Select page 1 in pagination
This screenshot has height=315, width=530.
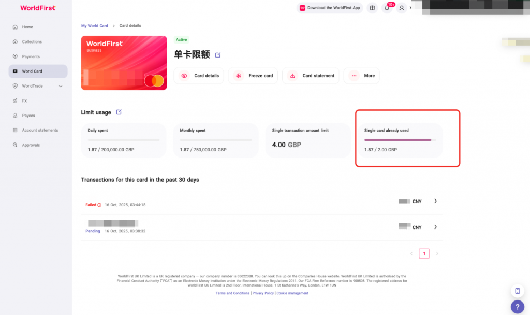click(424, 253)
